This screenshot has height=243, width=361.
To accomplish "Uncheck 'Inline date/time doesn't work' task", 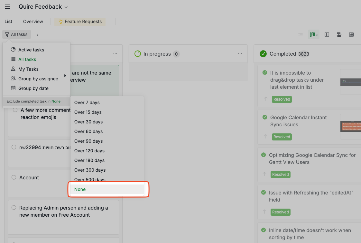I will pos(264,230).
